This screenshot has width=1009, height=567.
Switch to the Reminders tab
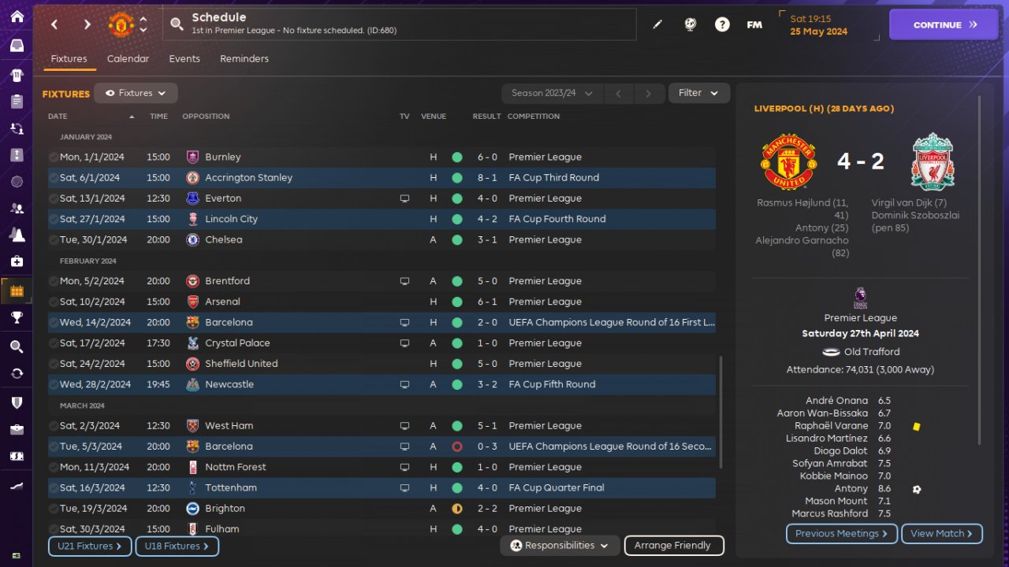click(x=244, y=59)
